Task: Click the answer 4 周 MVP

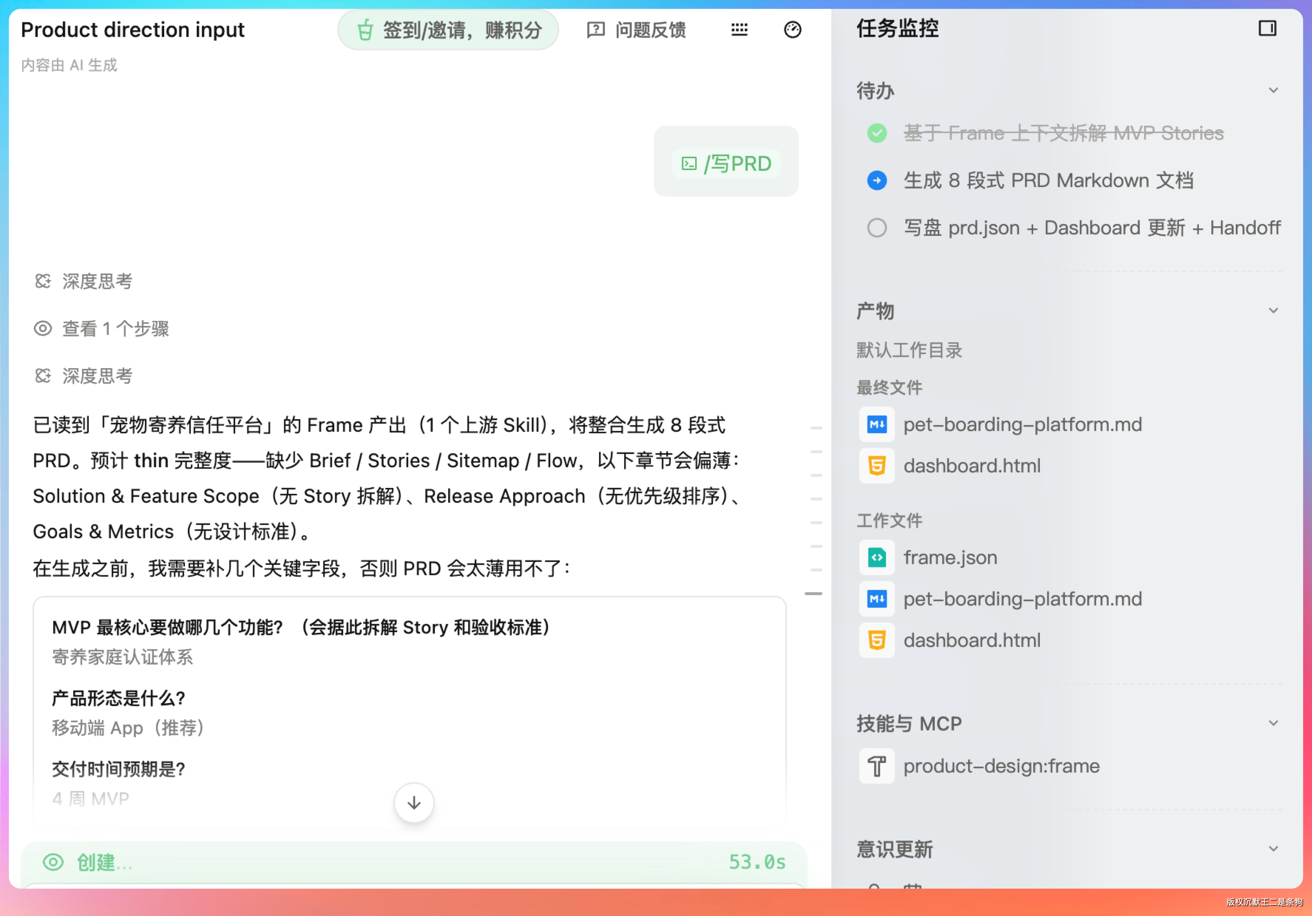Action: [90, 798]
